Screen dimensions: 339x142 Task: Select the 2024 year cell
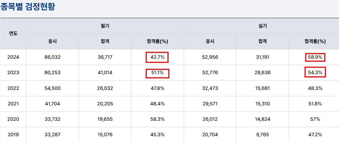click(13, 57)
